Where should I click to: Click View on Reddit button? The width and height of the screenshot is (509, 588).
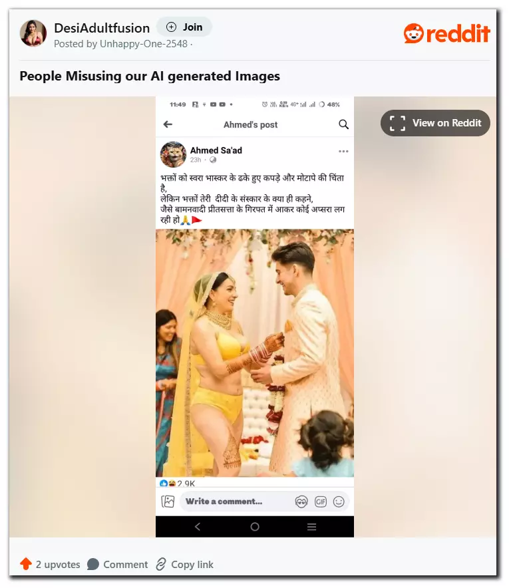435,123
